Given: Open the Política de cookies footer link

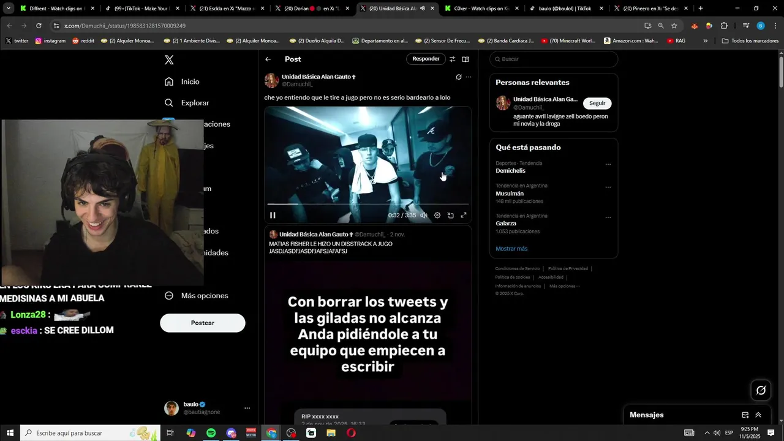Looking at the screenshot, I should (513, 277).
